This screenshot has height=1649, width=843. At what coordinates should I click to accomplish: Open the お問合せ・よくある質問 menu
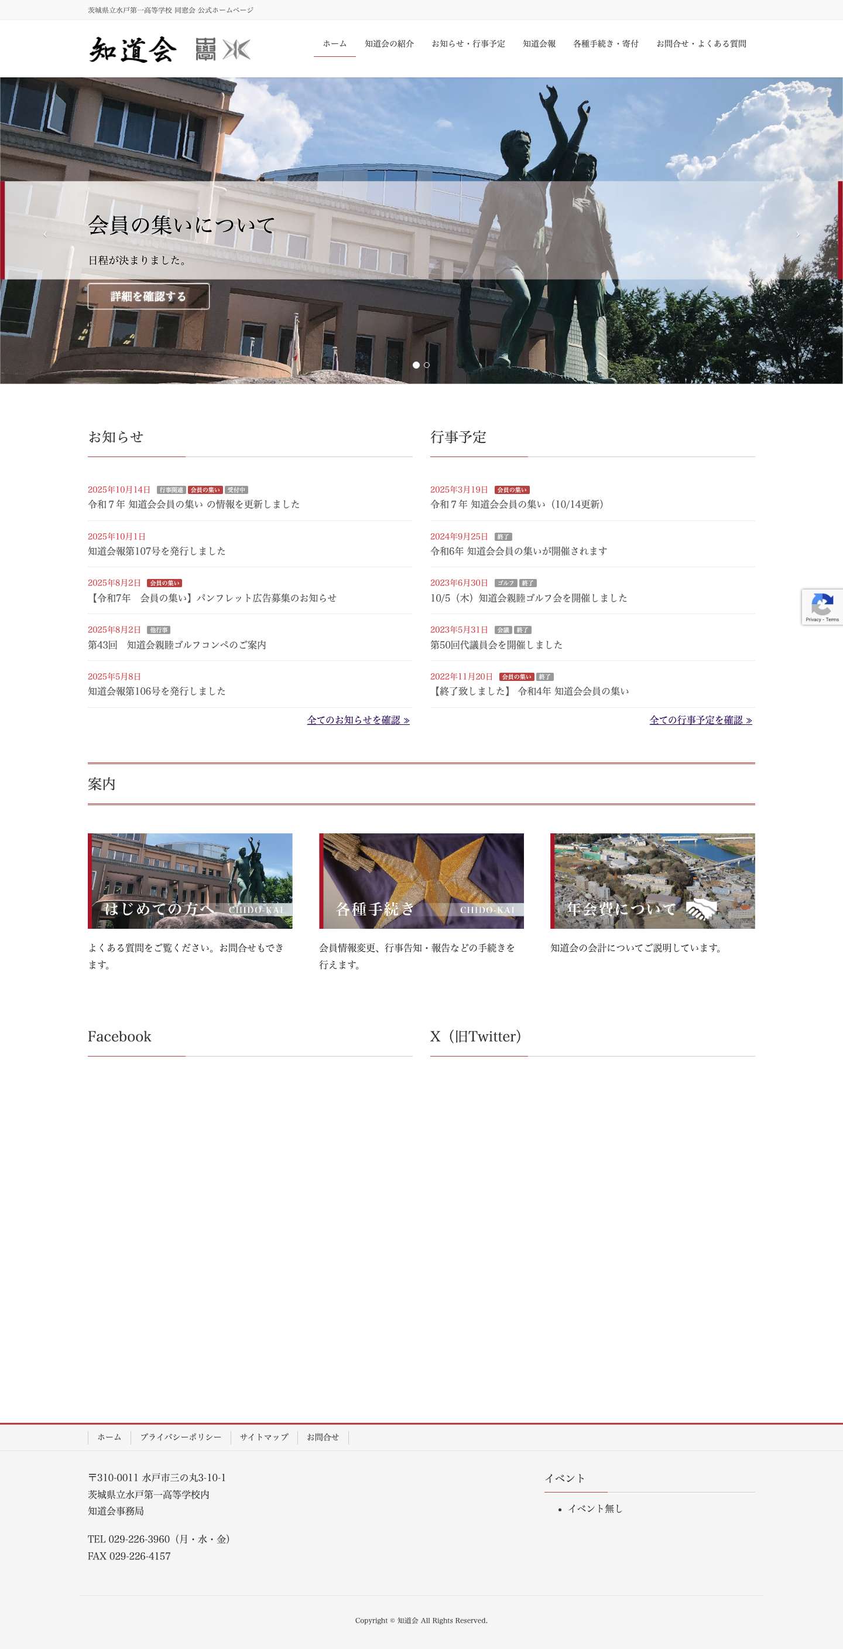pos(701,43)
